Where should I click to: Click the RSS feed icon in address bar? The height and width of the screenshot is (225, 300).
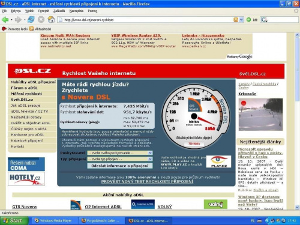(236, 20)
